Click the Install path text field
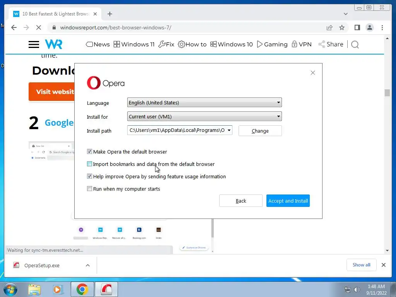Image resolution: width=396 pixels, height=297 pixels. (x=177, y=130)
